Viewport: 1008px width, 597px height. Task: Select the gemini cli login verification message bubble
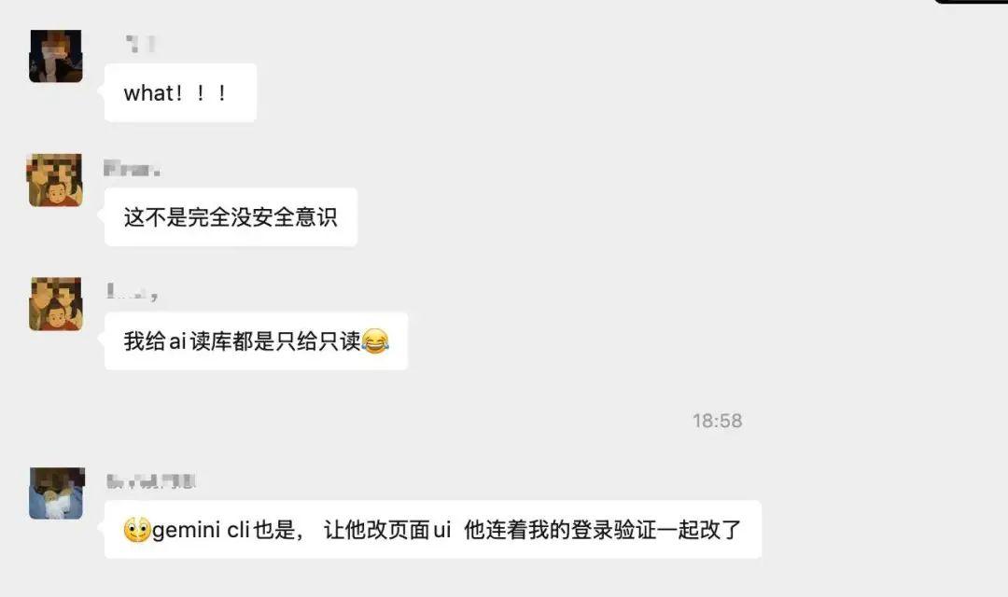coord(433,530)
